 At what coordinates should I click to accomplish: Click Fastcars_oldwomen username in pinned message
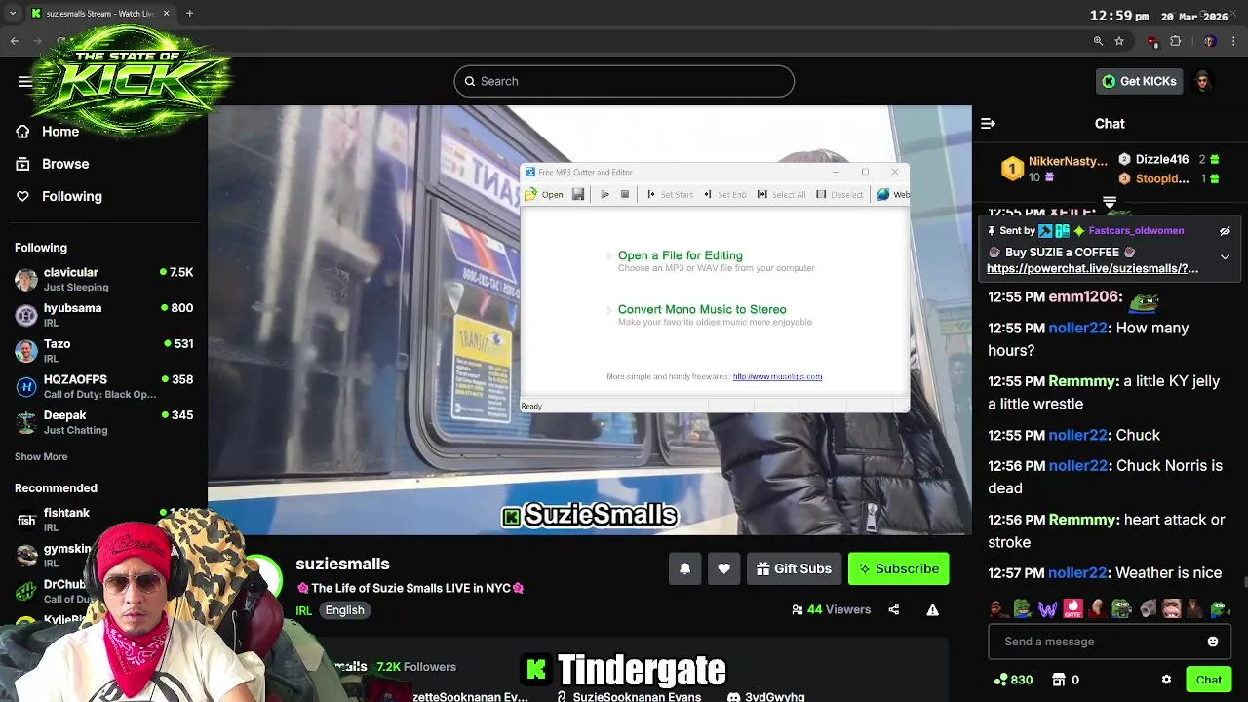[1136, 231]
